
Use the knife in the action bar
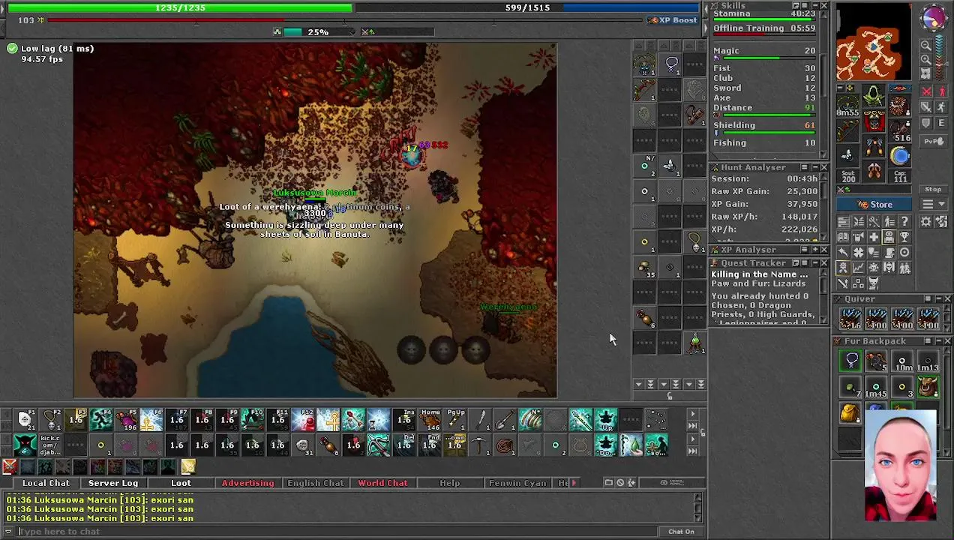480,419
